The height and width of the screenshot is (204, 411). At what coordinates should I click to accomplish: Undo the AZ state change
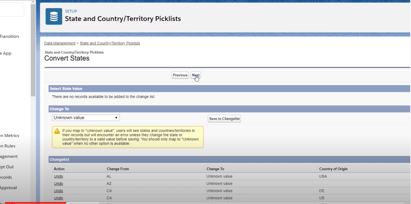click(58, 184)
